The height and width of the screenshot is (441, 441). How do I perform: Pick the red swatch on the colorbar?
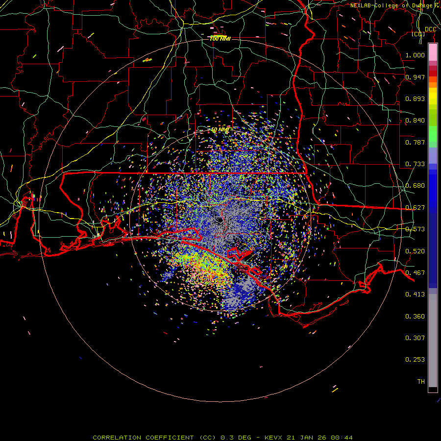pyautogui.click(x=433, y=73)
